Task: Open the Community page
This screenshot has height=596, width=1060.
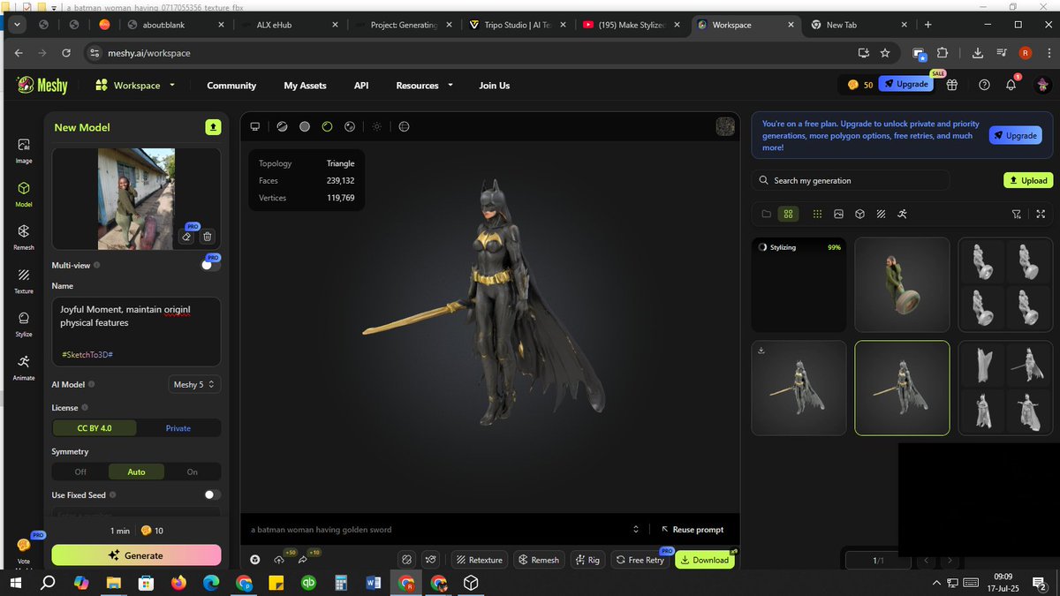Action: click(231, 86)
